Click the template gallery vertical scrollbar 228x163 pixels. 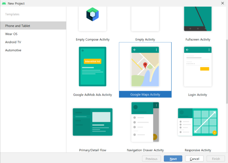[227, 72]
